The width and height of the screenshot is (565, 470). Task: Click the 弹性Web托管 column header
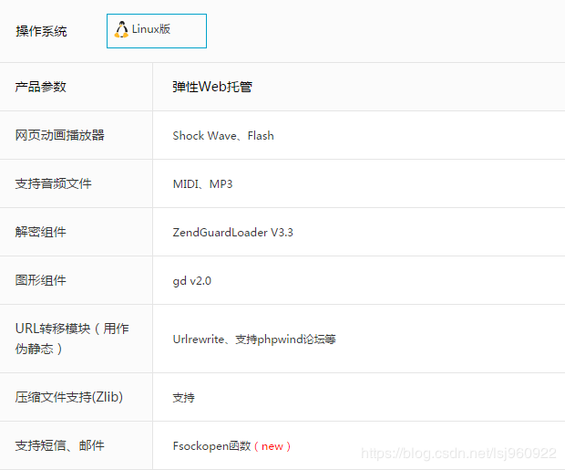coord(212,87)
